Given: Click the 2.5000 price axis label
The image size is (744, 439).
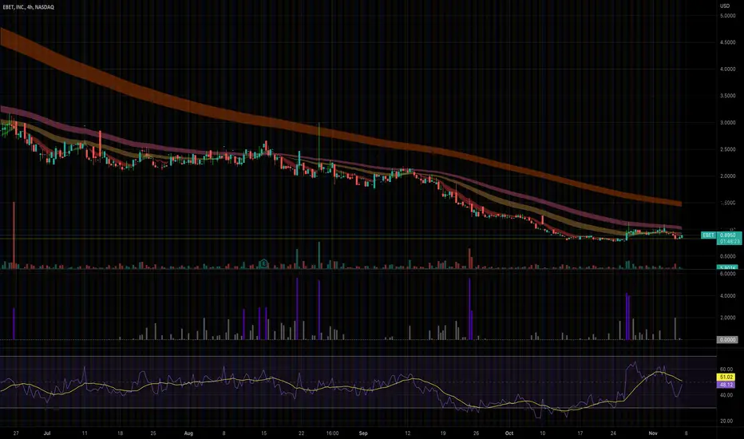Looking at the screenshot, I should (x=727, y=149).
